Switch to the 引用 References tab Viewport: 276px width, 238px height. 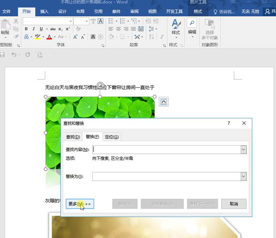click(98, 12)
